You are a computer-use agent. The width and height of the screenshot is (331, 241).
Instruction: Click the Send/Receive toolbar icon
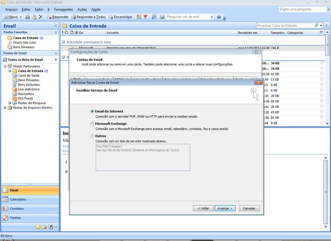pos(154,17)
